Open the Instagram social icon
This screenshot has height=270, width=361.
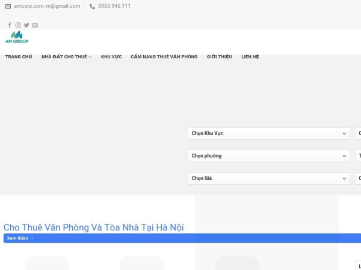pos(18,25)
